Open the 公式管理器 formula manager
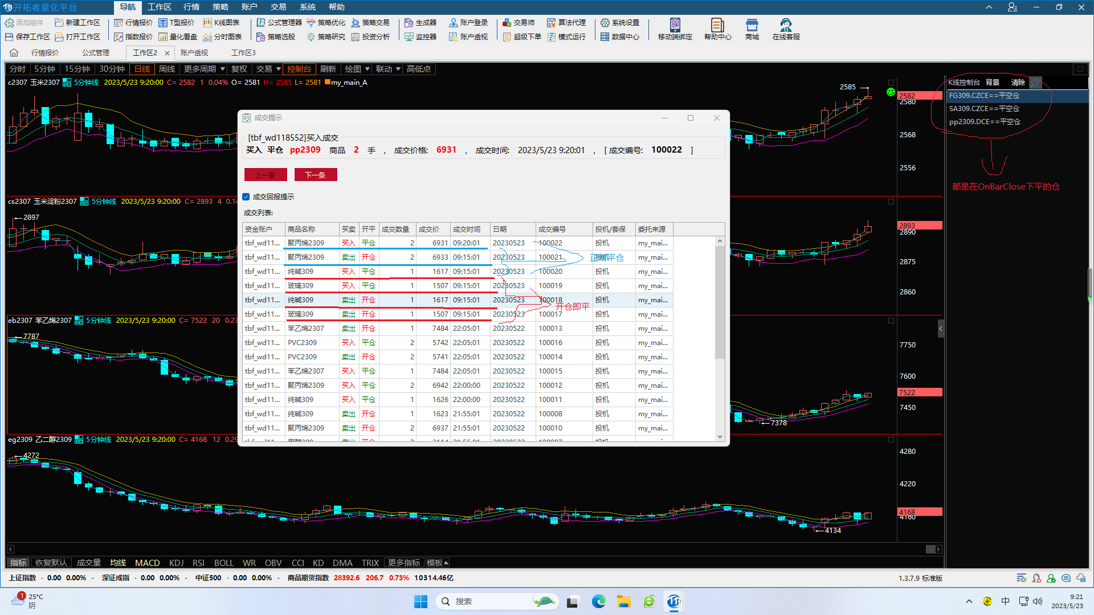Viewport: 1094px width, 615px height. coord(279,23)
